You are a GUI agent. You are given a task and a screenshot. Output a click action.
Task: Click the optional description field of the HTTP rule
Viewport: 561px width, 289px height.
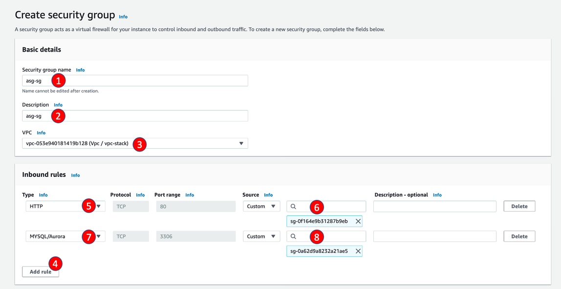[434, 207]
